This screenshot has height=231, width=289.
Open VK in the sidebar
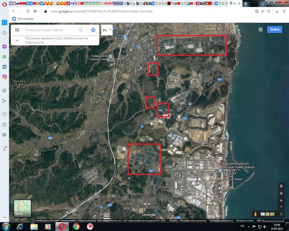click(x=5, y=67)
